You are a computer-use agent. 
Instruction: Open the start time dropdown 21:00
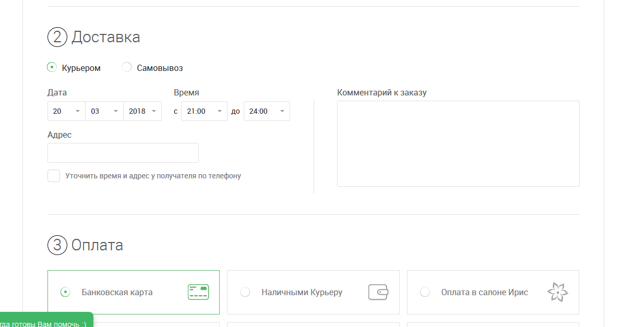204,111
